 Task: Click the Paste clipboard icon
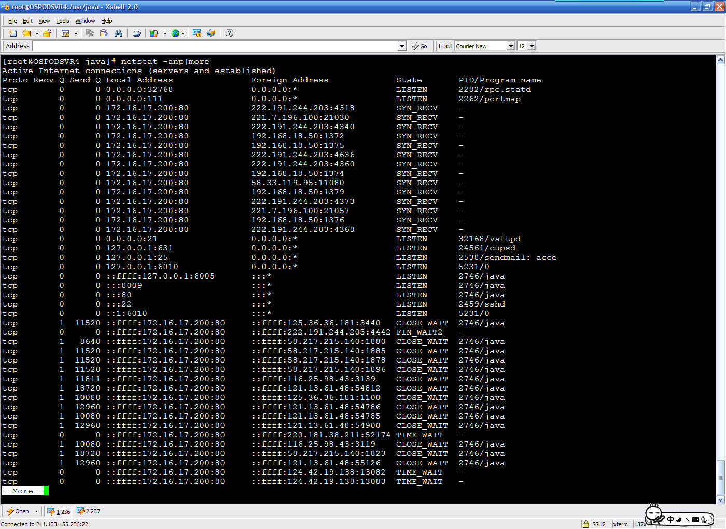(104, 33)
